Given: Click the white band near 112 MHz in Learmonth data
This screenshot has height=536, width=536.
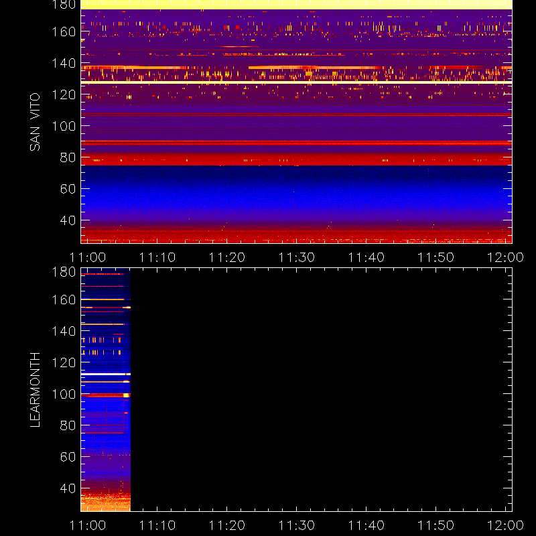Looking at the screenshot, I should [106, 375].
